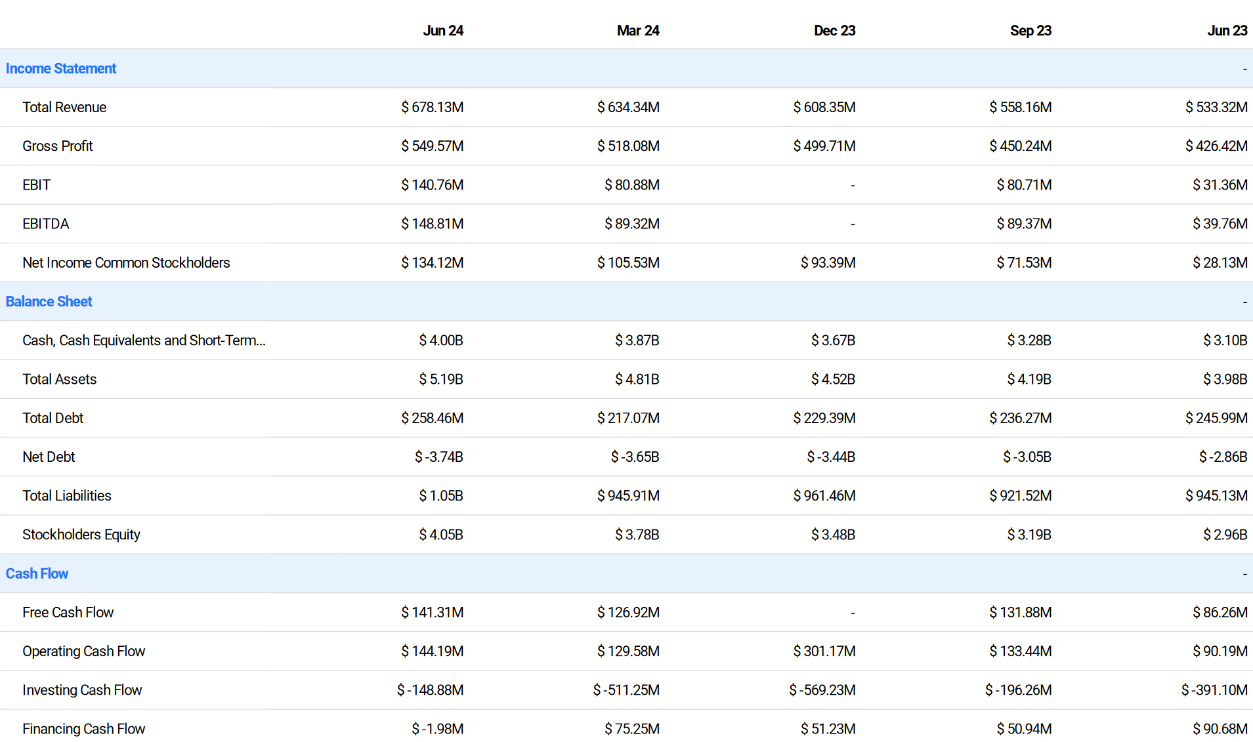Click the EBIT row label
This screenshot has width=1253, height=742.
coord(36,185)
